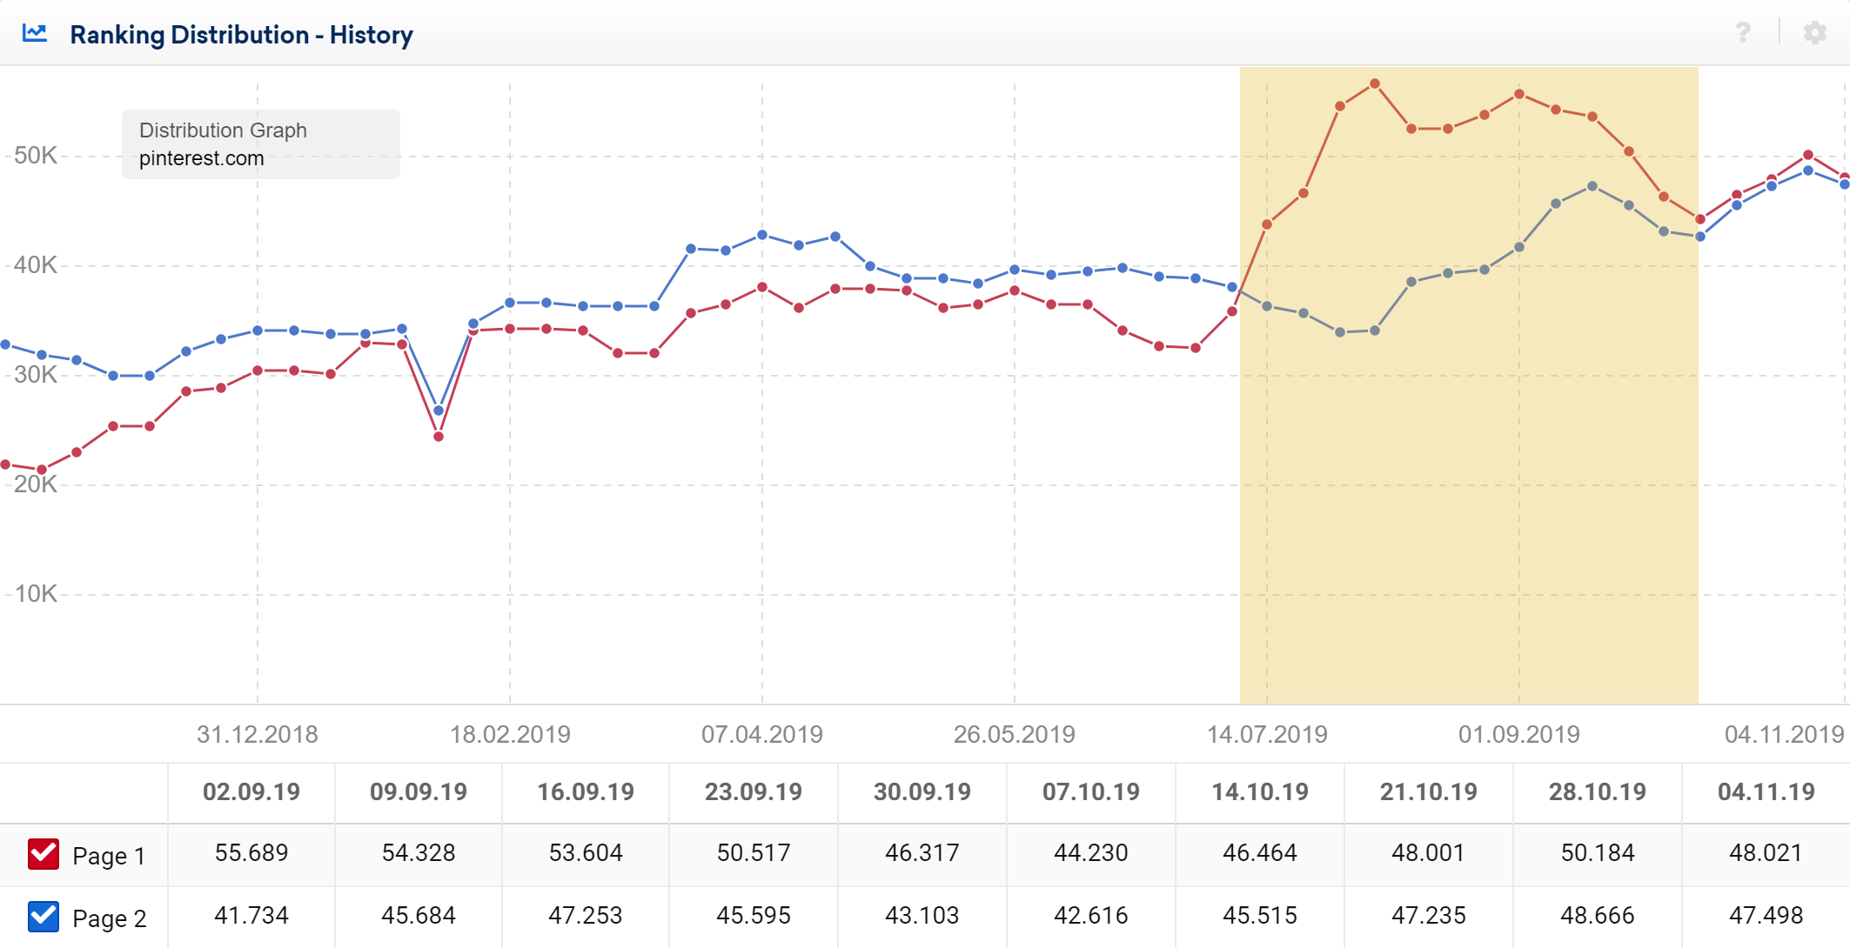Click the 01.09.2019 axis date label
The image size is (1850, 948).
coord(1518,735)
